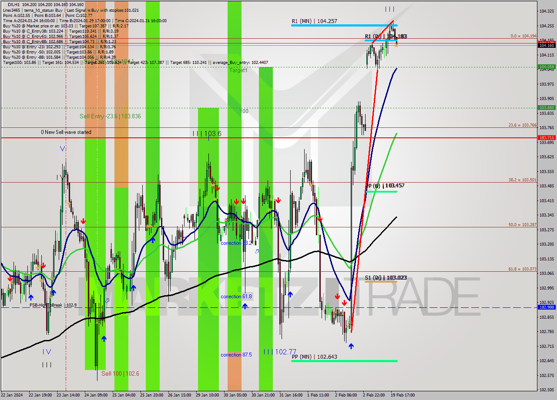Click the 103.135 price axis value

pos(547,259)
